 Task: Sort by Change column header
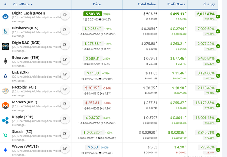209,4
